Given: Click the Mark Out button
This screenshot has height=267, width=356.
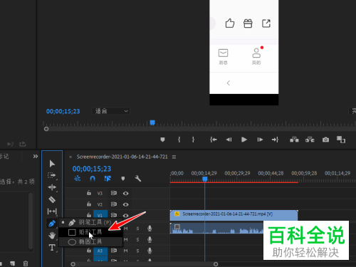Looking at the screenshot, I should [x=193, y=140].
